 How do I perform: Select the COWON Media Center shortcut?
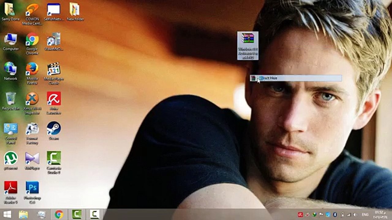[32, 14]
